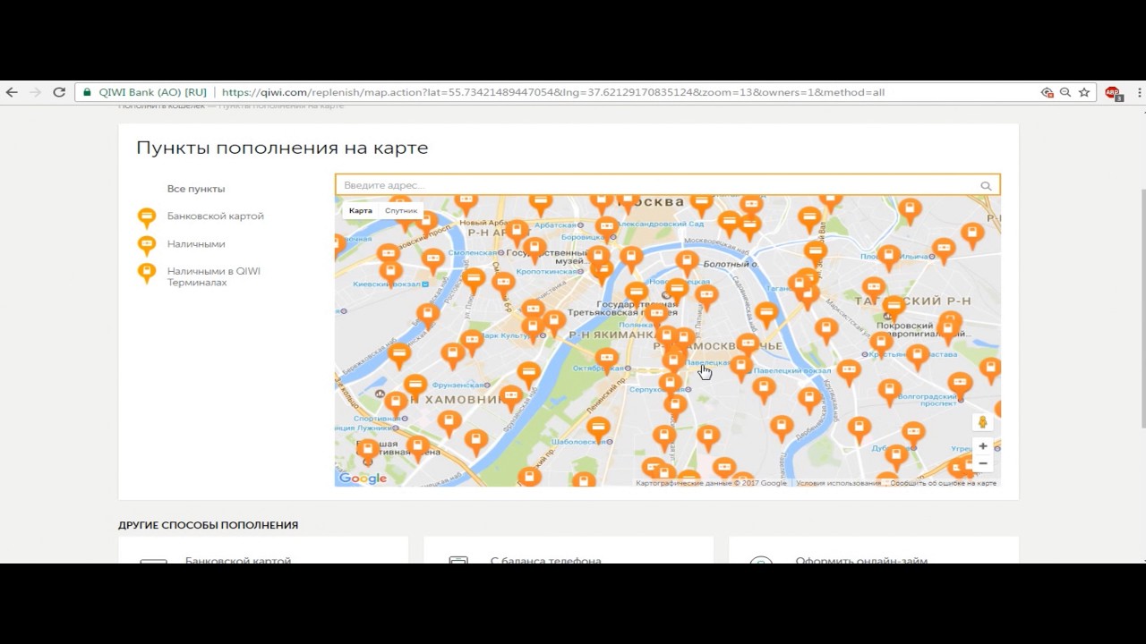Select the pin on Парк Культуры label
Screen dimensions: 1146x644
coord(534,327)
